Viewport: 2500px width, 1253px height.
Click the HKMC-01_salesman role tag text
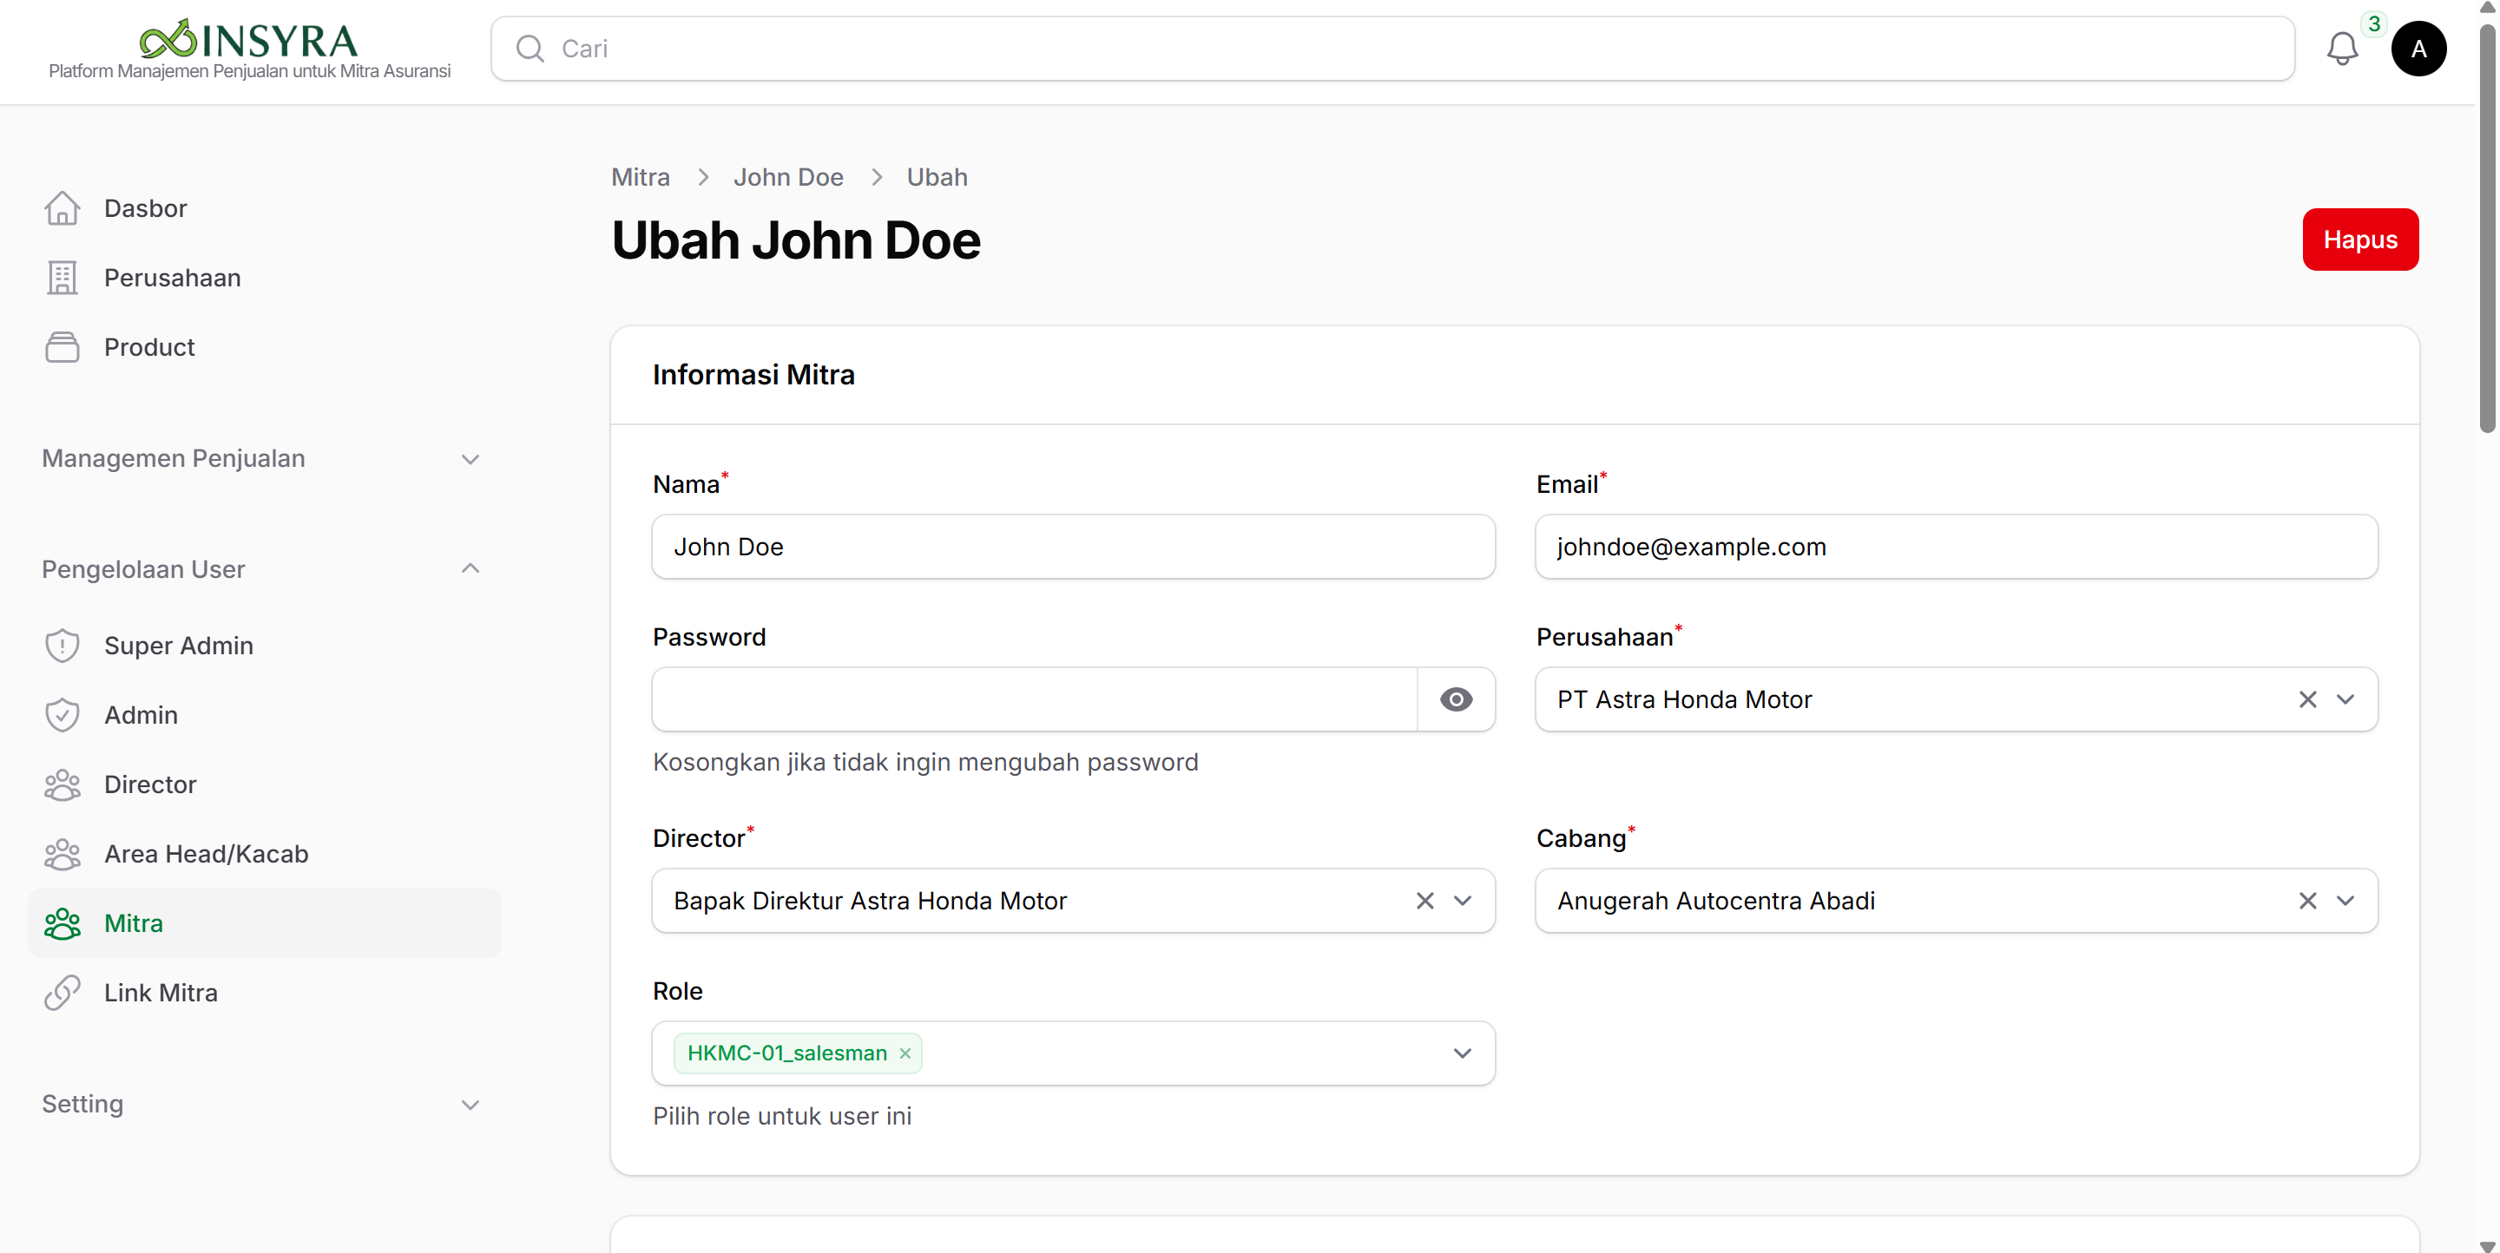click(787, 1053)
